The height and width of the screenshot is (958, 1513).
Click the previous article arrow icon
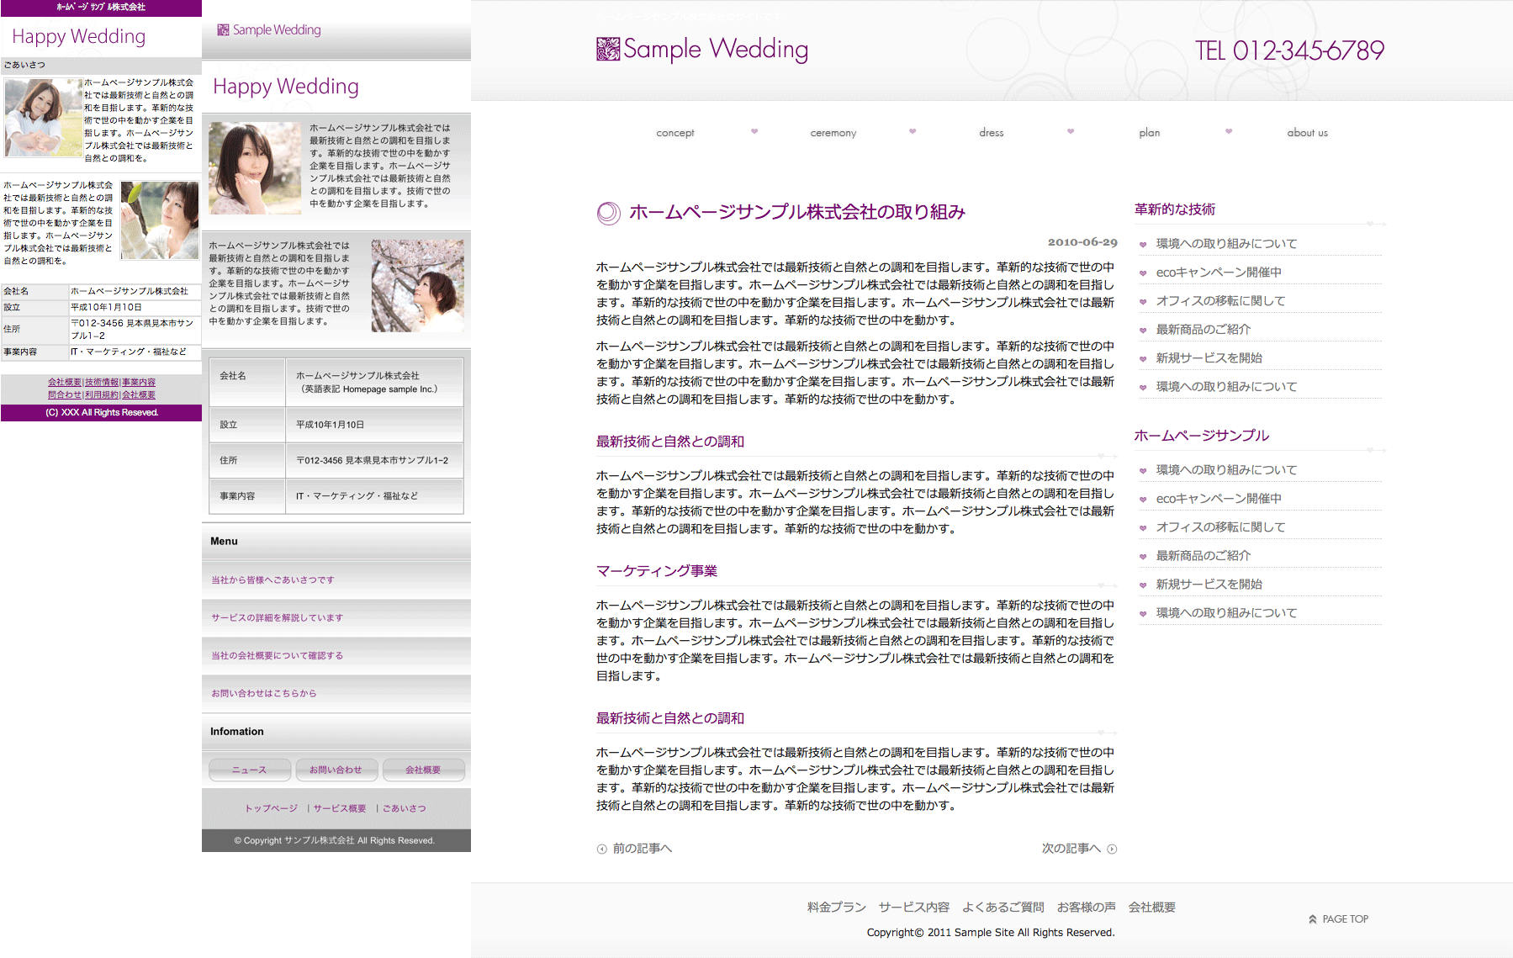pos(601,849)
